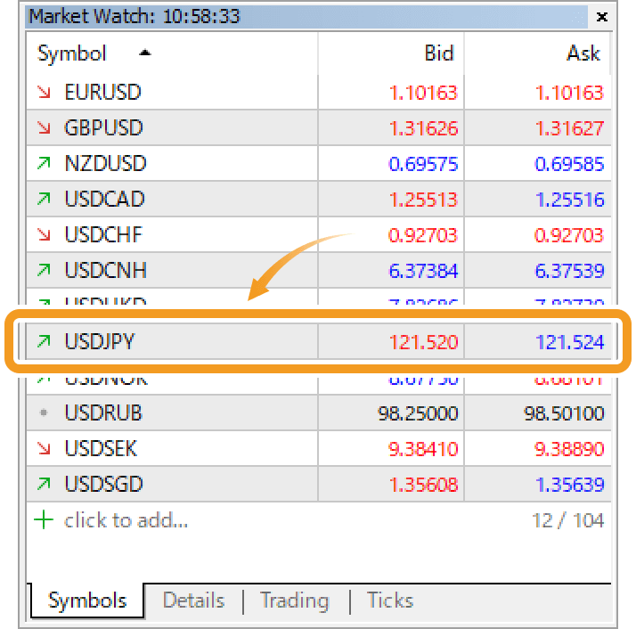
Task: Click the USDCAD green up-arrow icon
Action: click(x=44, y=200)
